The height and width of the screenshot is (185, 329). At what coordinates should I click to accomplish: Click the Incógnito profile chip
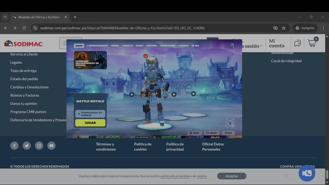[x=305, y=28]
